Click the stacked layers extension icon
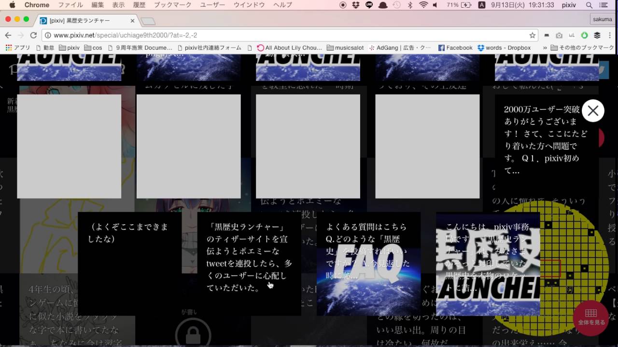 point(597,35)
